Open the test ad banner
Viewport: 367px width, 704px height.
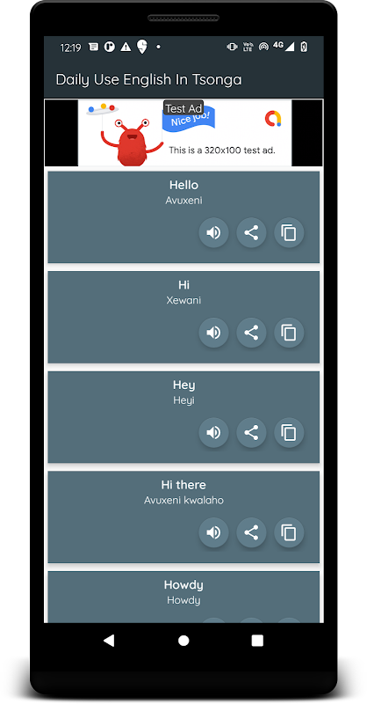pyautogui.click(x=184, y=133)
